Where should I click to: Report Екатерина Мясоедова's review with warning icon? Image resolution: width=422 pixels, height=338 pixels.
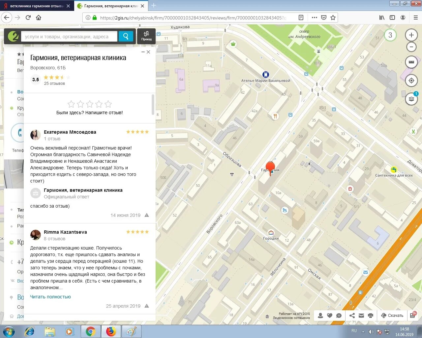(x=147, y=215)
